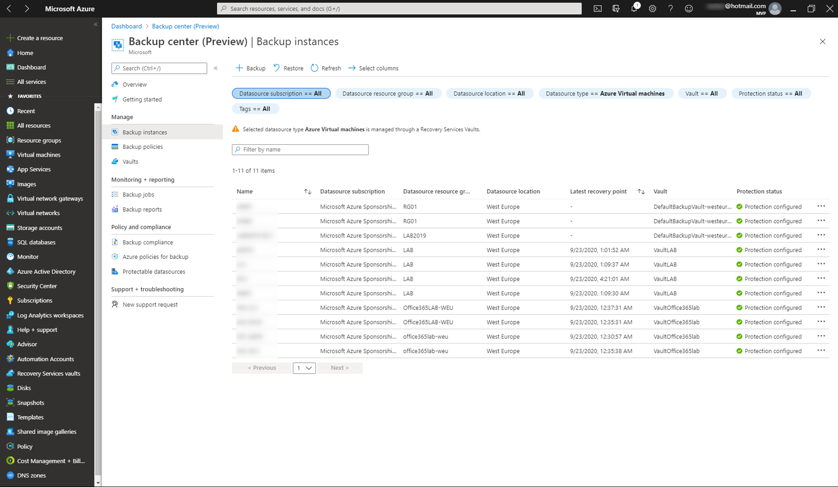Open Select columns toolbar option
This screenshot has width=838, height=487.
tap(373, 68)
